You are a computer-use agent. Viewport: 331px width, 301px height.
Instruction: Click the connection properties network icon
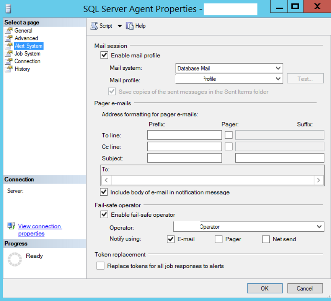[11, 226]
